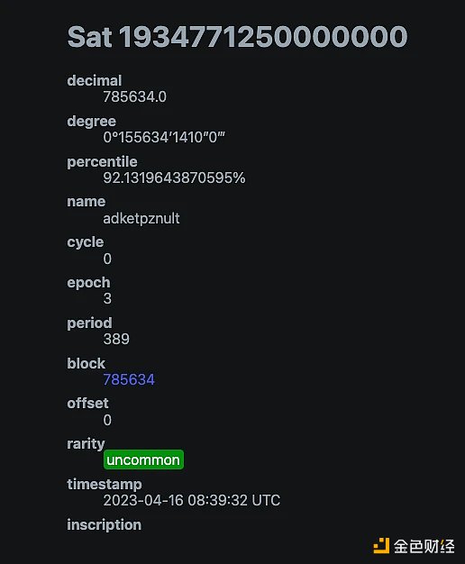Click the 金色财经 watermark text
The image size is (465, 564).
tap(424, 546)
